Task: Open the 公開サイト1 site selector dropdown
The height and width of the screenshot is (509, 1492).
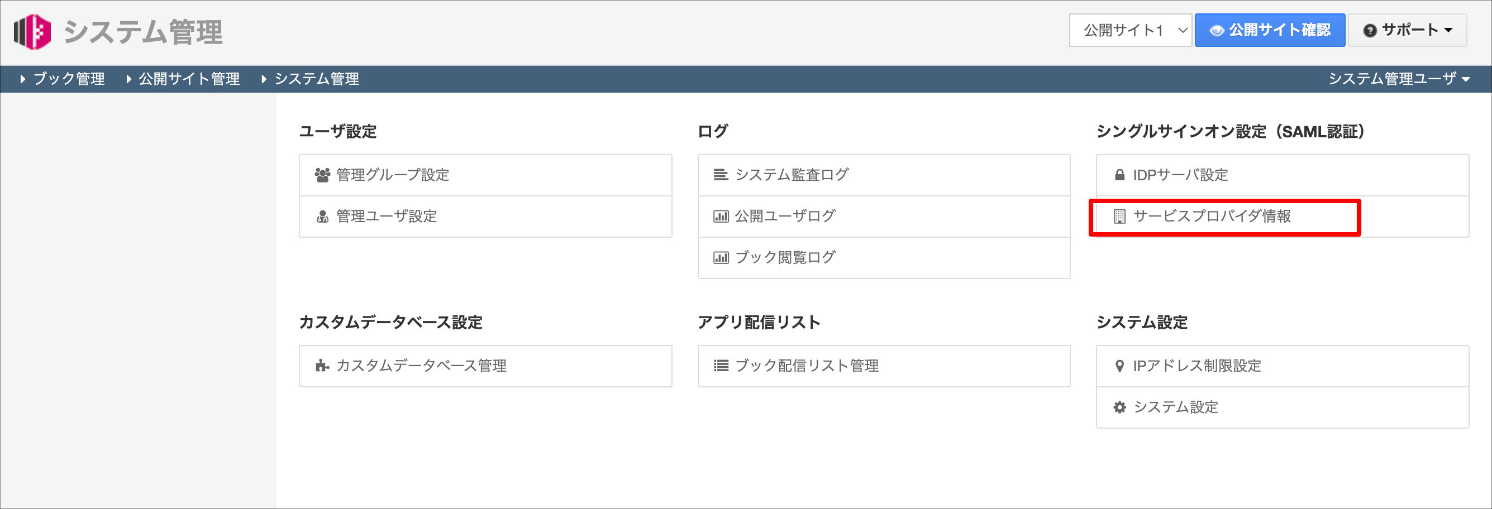Action: 1130,30
